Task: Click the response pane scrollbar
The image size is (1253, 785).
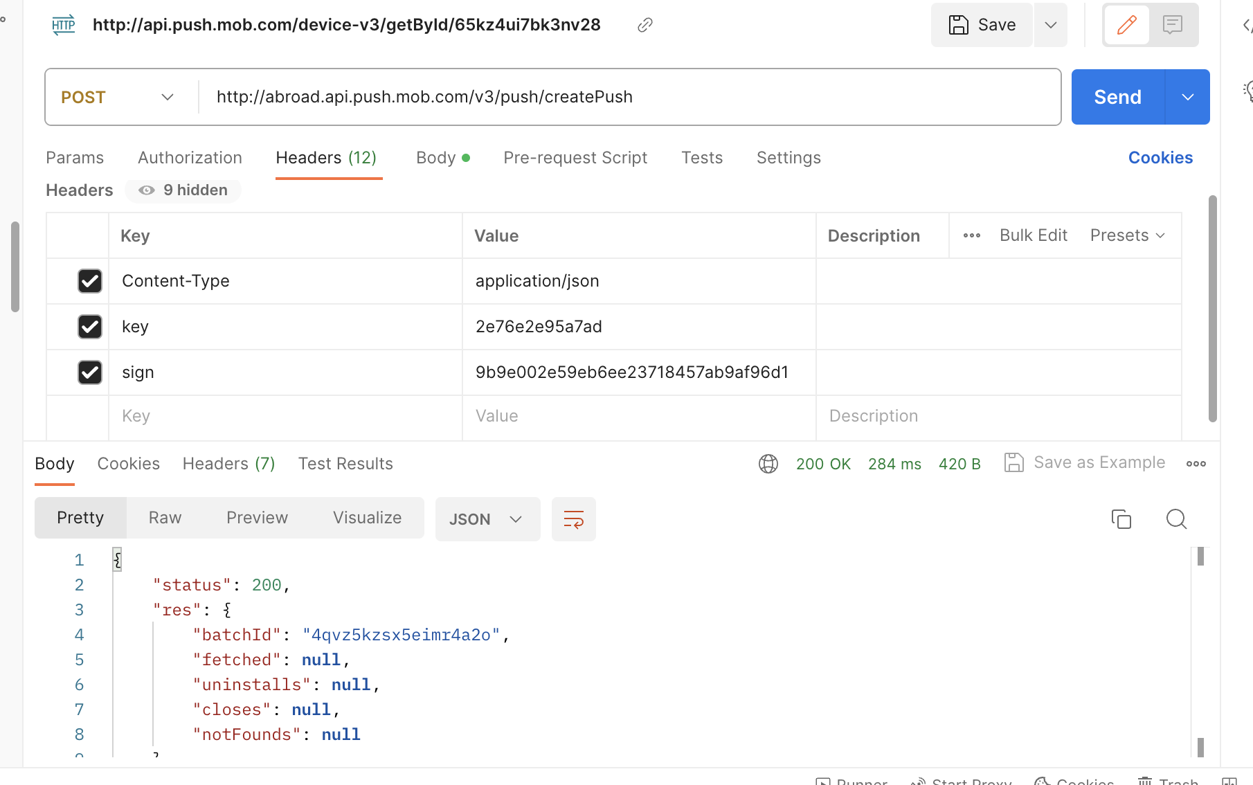Action: [1200, 556]
